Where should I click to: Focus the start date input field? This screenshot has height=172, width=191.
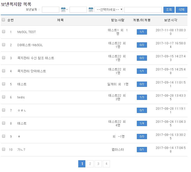tap(51, 10)
